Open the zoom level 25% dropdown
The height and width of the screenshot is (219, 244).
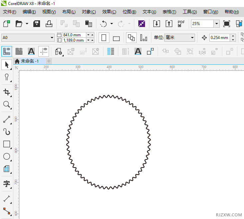click(216, 24)
